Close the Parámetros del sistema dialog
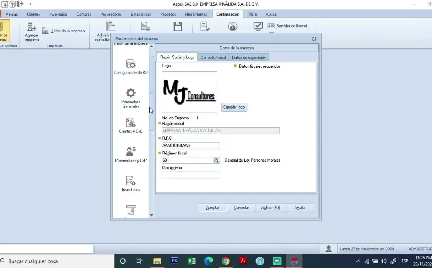Viewport: 432px width, 268px height. 314,39
